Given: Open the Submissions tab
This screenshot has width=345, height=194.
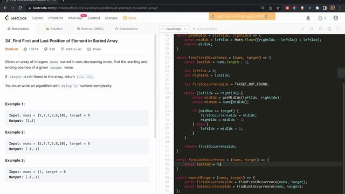Looking at the screenshot, I should [127, 29].
